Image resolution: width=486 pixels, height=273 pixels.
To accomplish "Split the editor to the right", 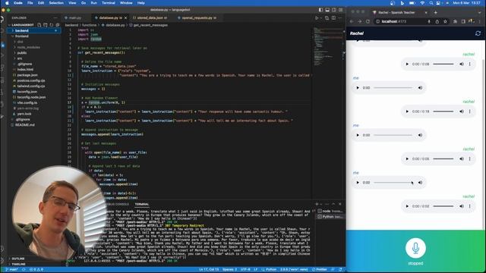I will coord(333,18).
